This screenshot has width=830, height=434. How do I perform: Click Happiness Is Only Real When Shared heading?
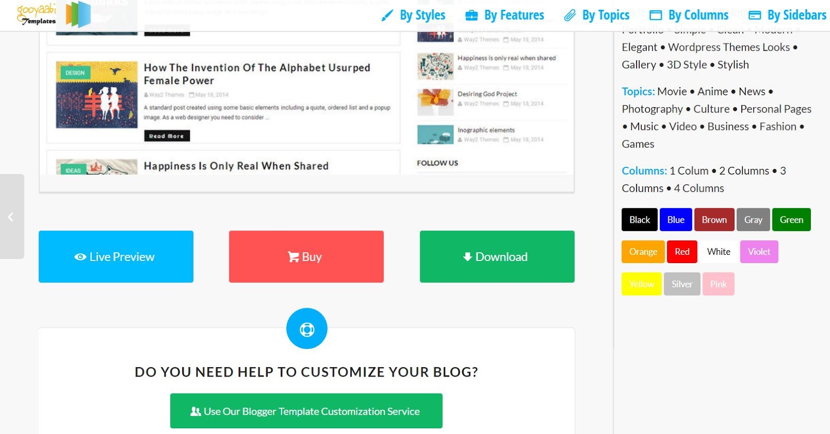(236, 166)
